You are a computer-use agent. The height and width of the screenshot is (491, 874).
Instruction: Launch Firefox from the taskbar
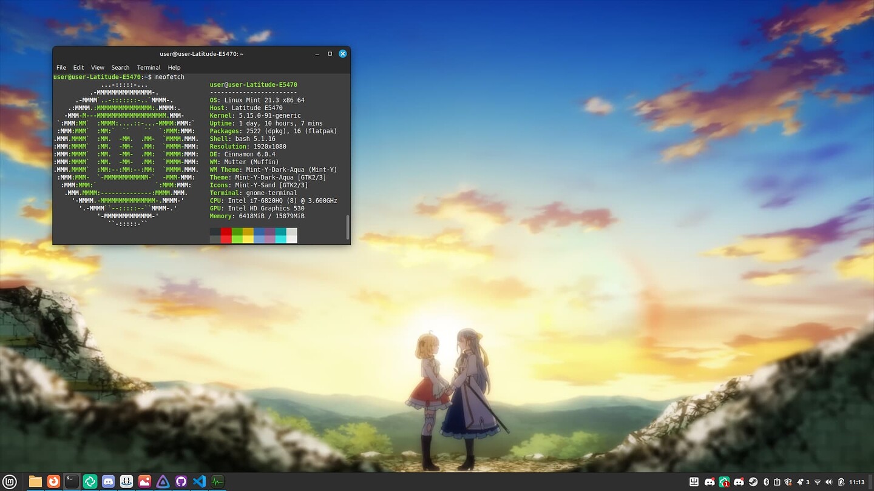pyautogui.click(x=53, y=481)
